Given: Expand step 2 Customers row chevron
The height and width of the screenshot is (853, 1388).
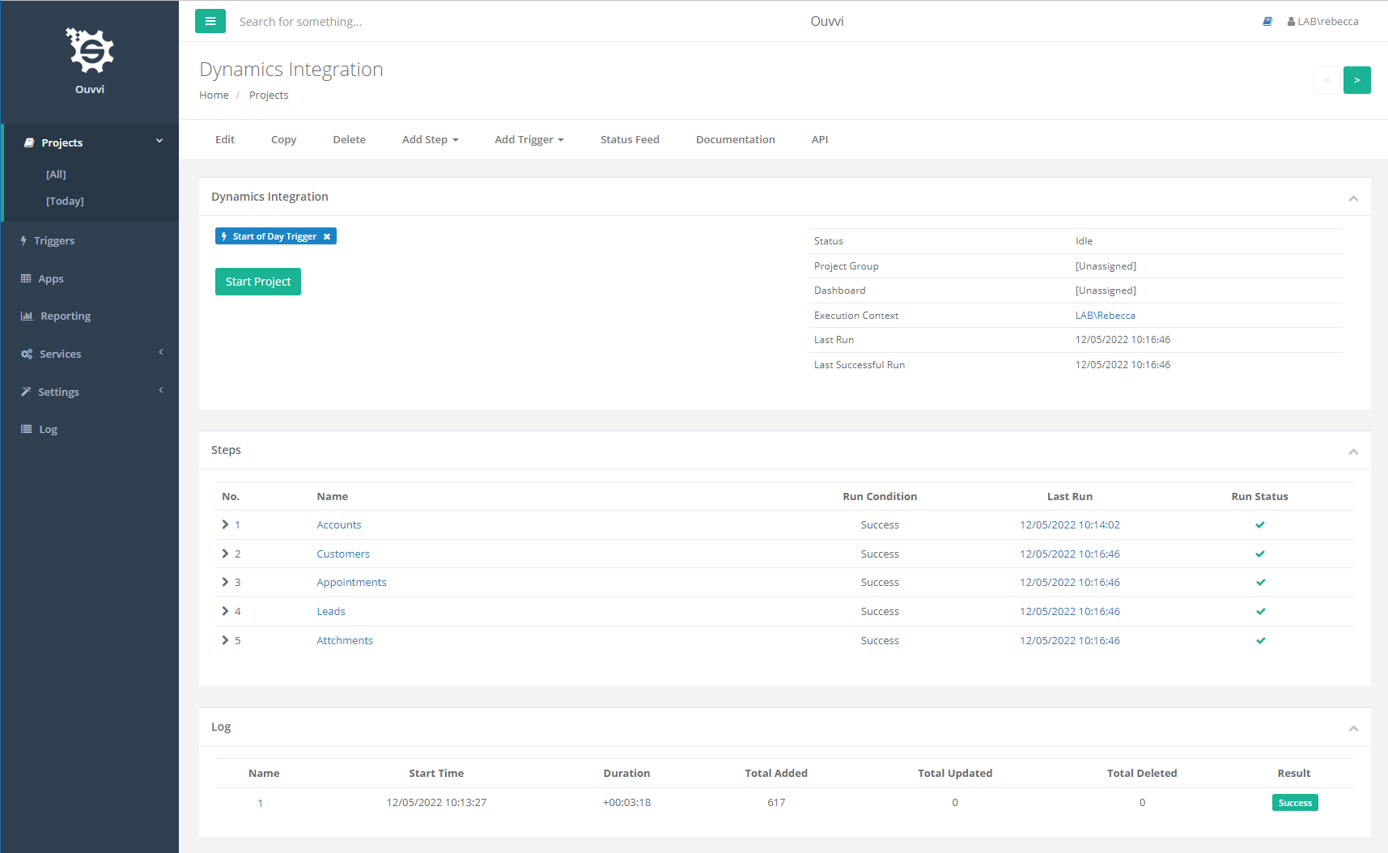Looking at the screenshot, I should (225, 554).
